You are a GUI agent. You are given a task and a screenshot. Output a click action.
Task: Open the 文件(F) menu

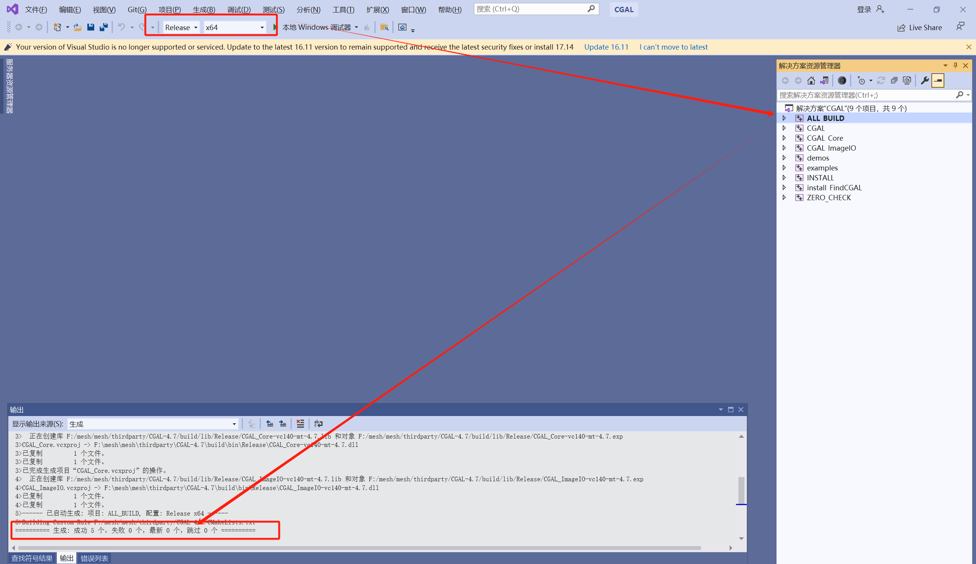click(36, 9)
